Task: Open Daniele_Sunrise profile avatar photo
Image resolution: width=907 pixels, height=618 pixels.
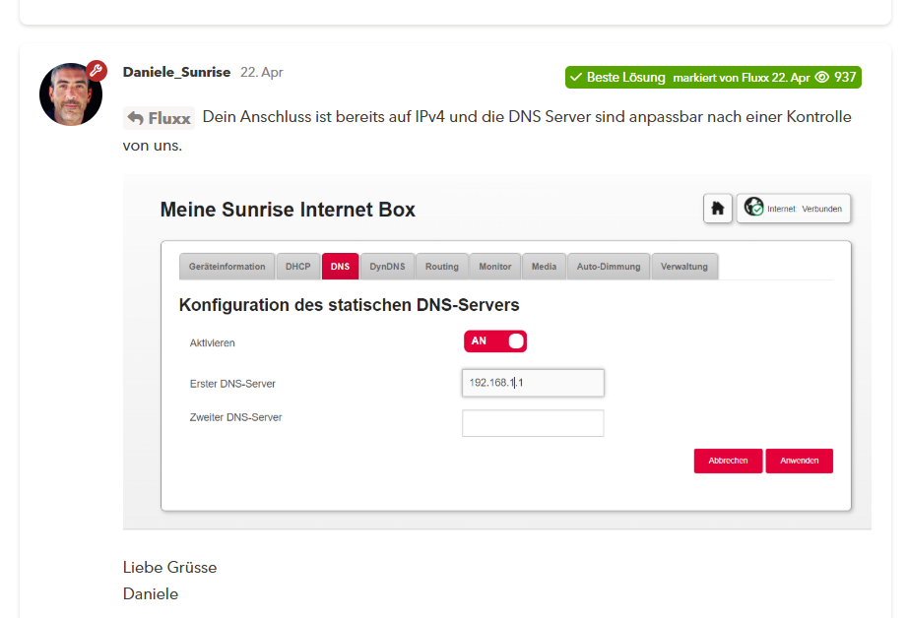Action: [x=70, y=95]
